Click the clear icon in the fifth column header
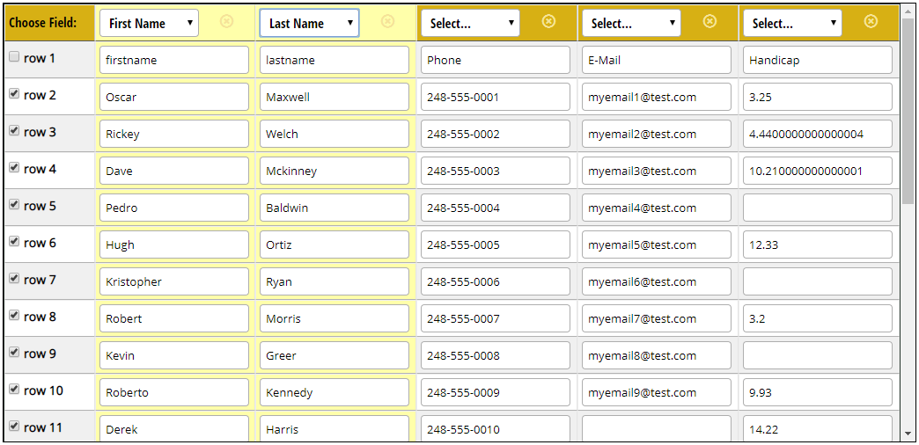This screenshot has width=919, height=445. [871, 21]
